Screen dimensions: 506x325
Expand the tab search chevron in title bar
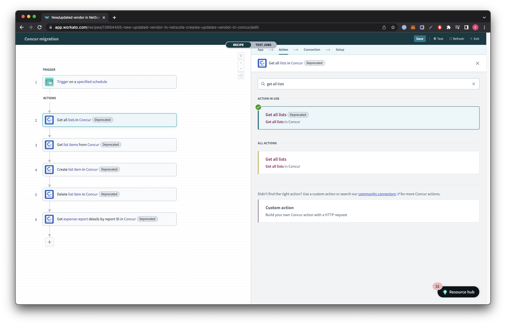[x=484, y=17]
